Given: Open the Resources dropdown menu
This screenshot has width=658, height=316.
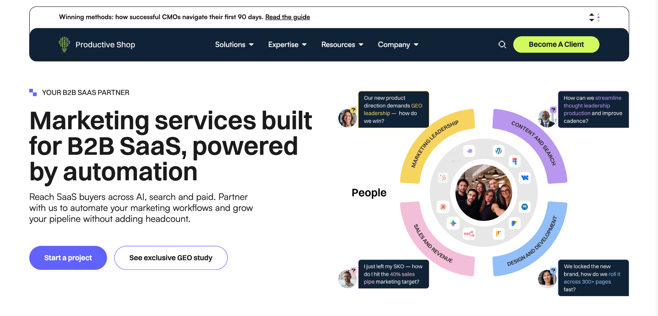Looking at the screenshot, I should [342, 45].
